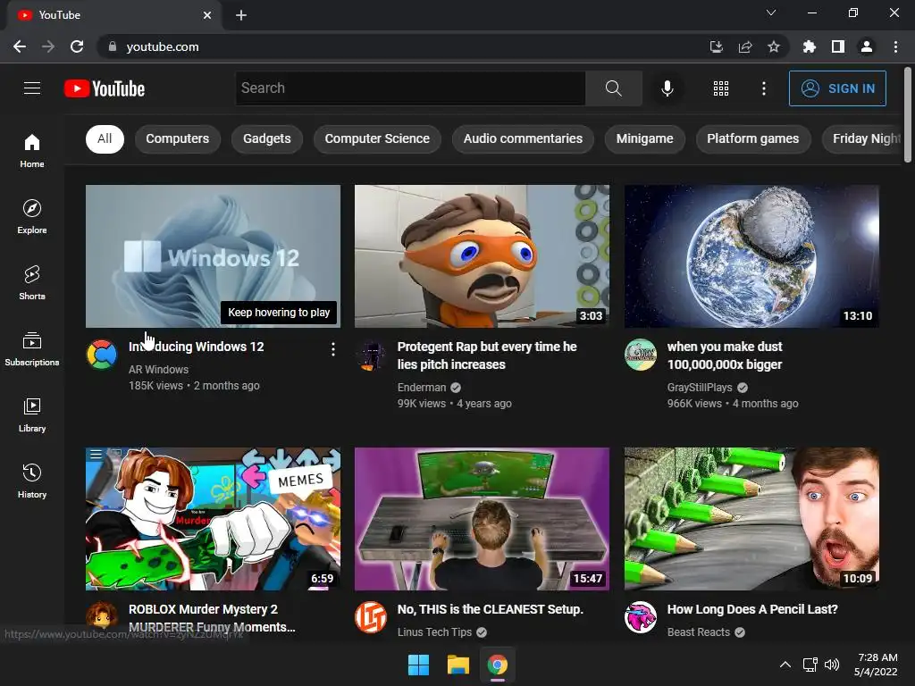Go to Home in the sidebar
Viewport: 915px width, 686px height.
tap(32, 150)
